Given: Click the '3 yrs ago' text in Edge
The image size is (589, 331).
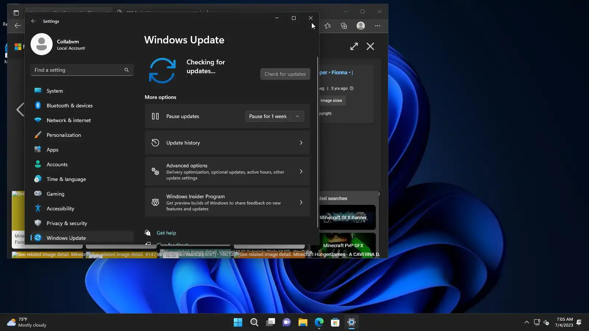Looking at the screenshot, I should [339, 88].
